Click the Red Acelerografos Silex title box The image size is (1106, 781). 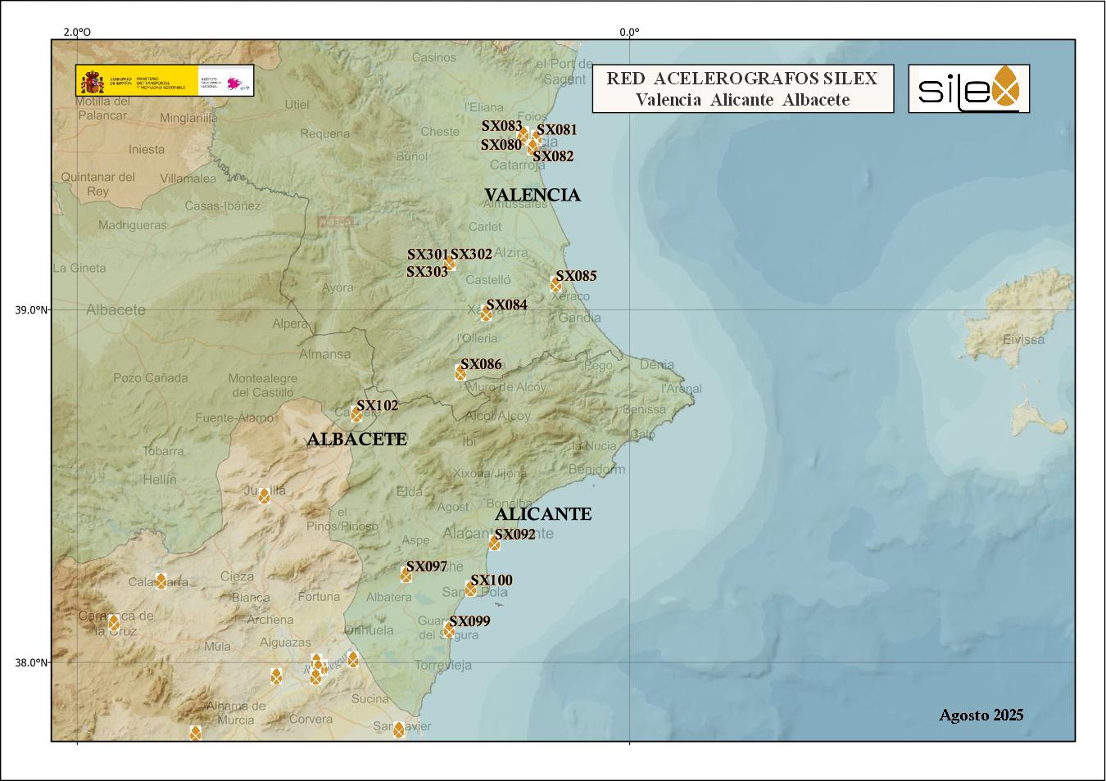(742, 88)
